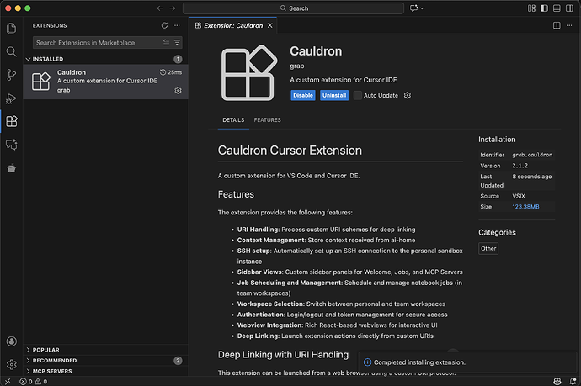Open the editor more actions menu
This screenshot has width=581, height=386.
pyautogui.click(x=569, y=25)
